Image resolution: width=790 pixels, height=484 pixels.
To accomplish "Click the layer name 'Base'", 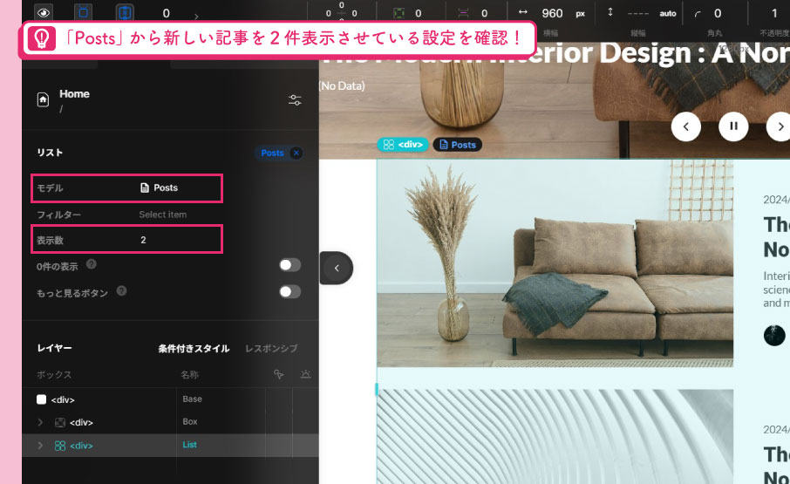I will [192, 399].
